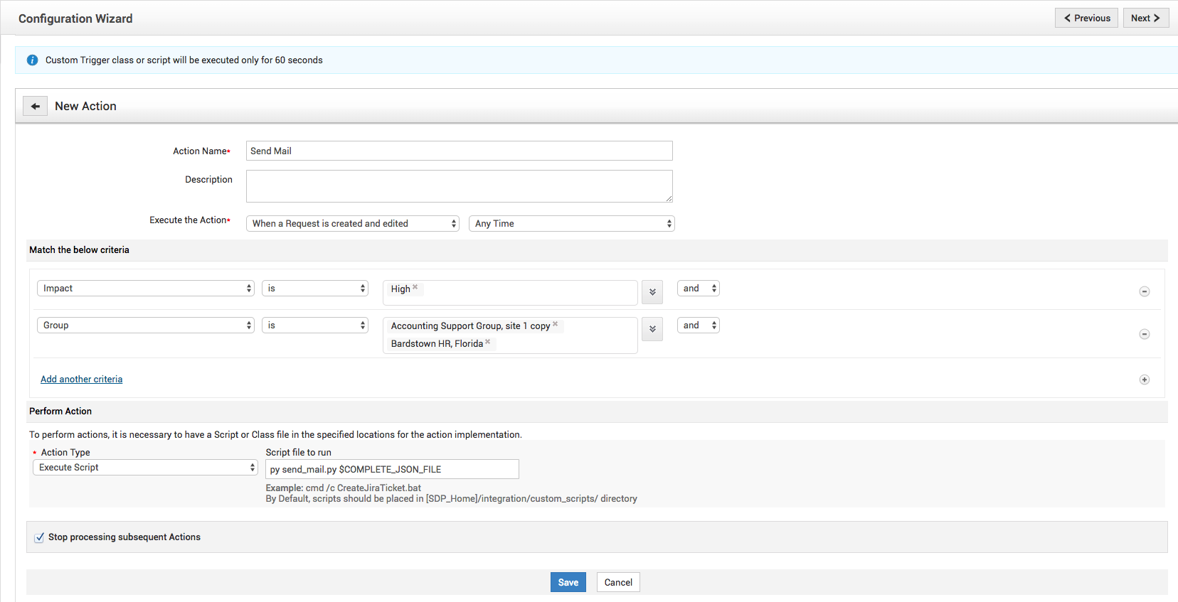The height and width of the screenshot is (602, 1178).
Task: Remove Bardstown HR, Florida tag
Action: point(488,343)
